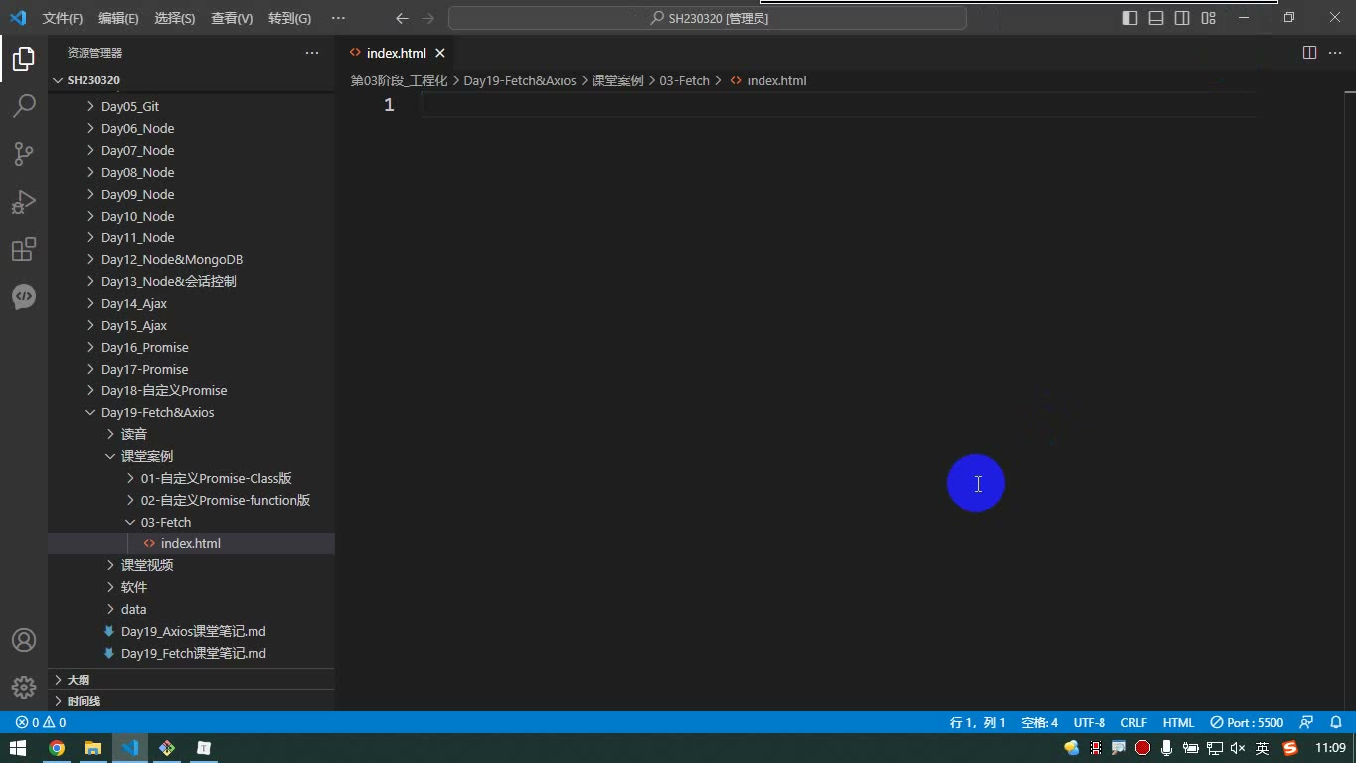Toggle bottom panel visibility
The height and width of the screenshot is (763, 1356).
pyautogui.click(x=1156, y=18)
